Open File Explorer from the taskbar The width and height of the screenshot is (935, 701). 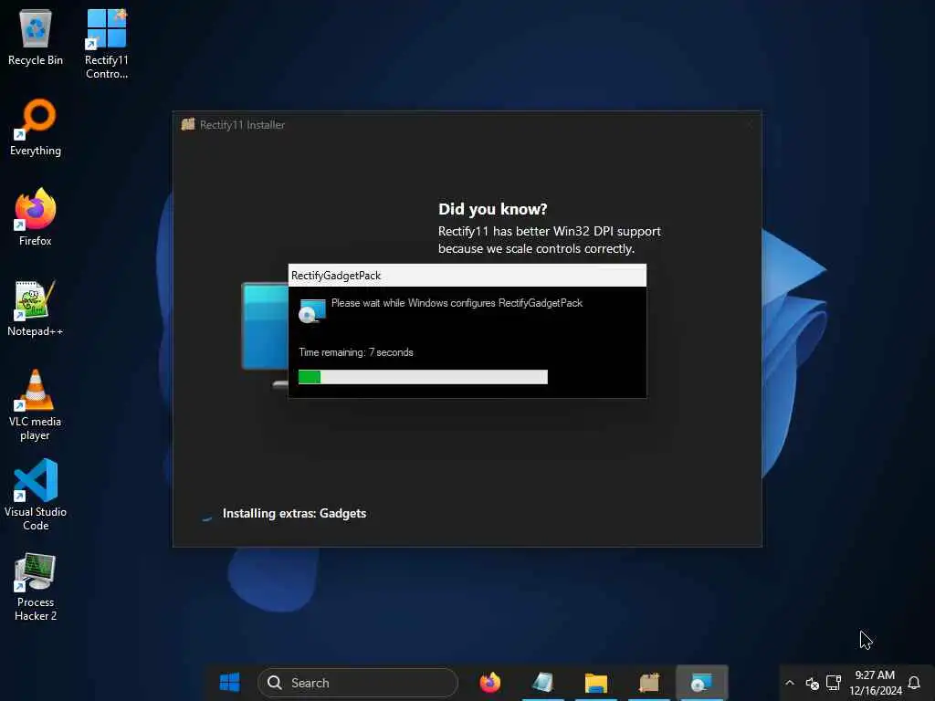[x=595, y=683]
